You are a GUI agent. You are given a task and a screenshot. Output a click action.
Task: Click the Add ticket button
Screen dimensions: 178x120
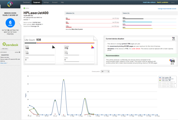pyautogui.click(x=5, y=49)
